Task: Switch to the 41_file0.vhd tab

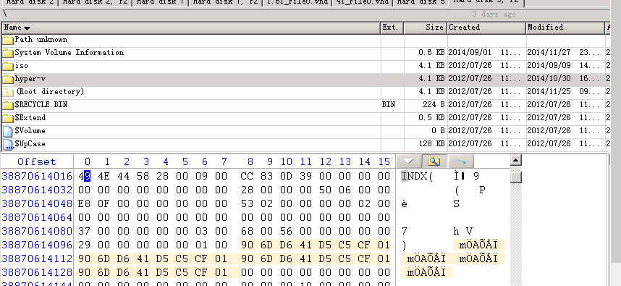Action: point(363,2)
